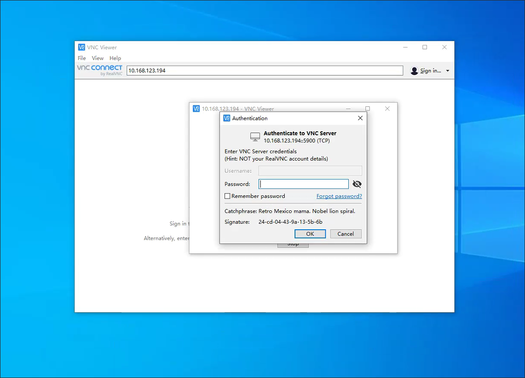Screen dimensions: 525x378
Task: Click the monitor icon in Authentication dialog
Action: tap(255, 137)
